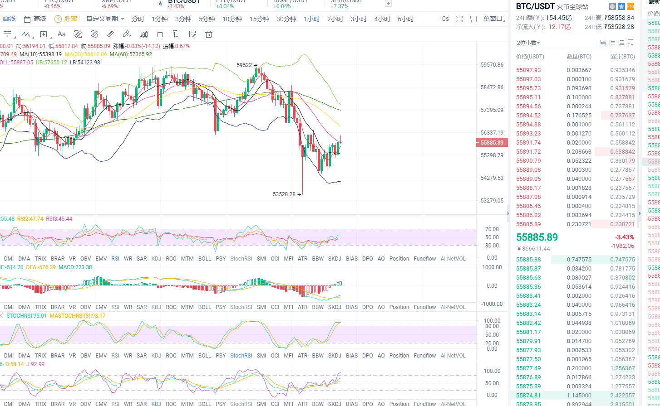Open the 2位小数 decimal places dropdown
The image size is (660, 406).
click(x=528, y=43)
